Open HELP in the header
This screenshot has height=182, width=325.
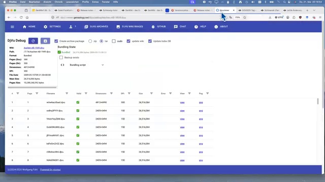pyautogui.click(x=200, y=27)
